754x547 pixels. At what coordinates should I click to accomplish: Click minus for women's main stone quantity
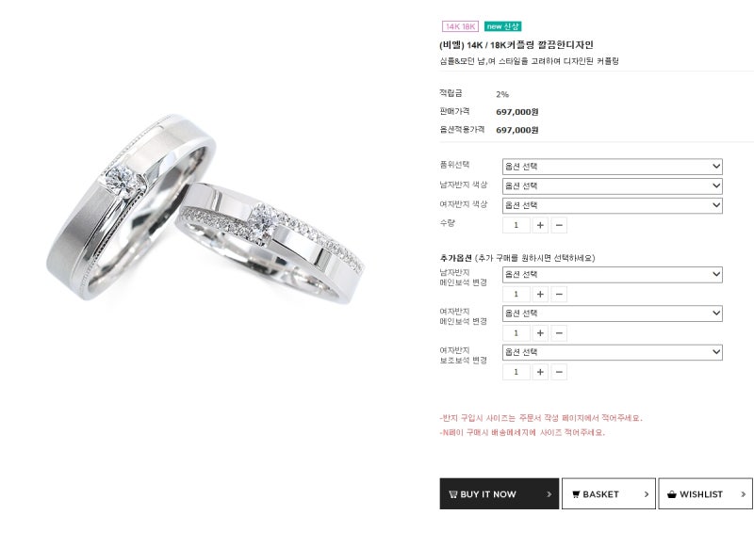click(x=559, y=333)
